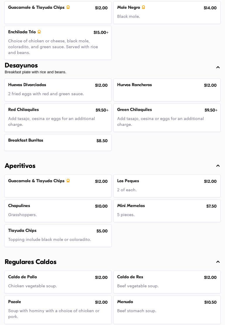The height and width of the screenshot is (325, 225).
Task: Click the popular badge beside Mole Negro
Action: coord(143,7)
